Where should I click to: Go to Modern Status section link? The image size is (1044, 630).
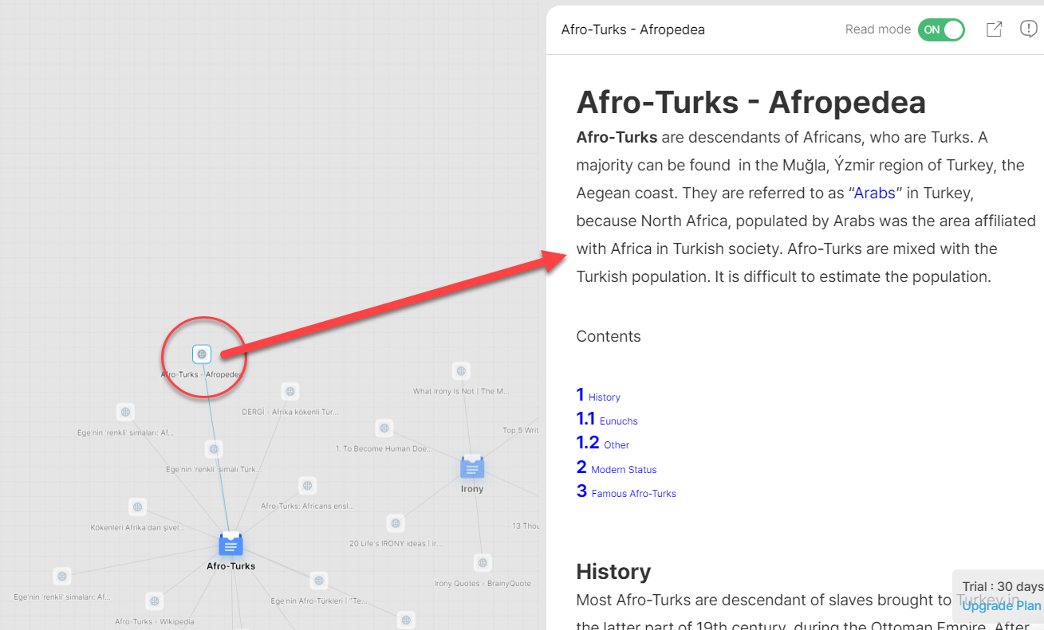pyautogui.click(x=624, y=470)
